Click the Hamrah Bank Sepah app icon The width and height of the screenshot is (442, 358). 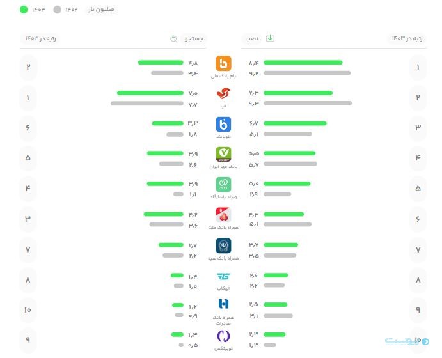223,245
